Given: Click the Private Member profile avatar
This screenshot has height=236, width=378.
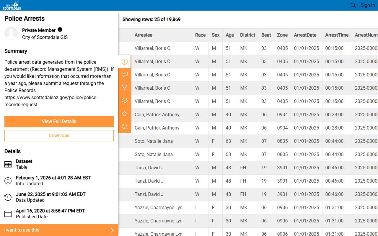Looking at the screenshot, I should click(11, 33).
